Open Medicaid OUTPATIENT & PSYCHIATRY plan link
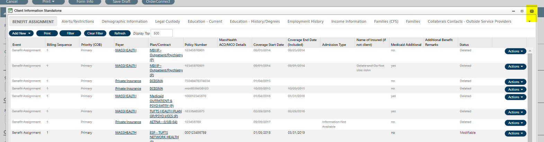 [x=161, y=101]
